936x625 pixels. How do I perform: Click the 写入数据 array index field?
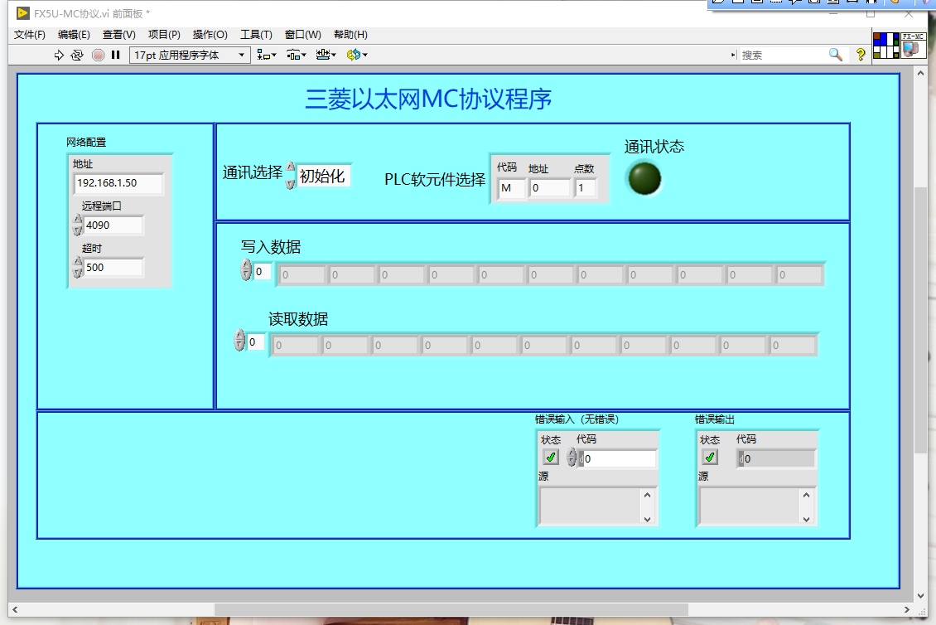pos(262,271)
